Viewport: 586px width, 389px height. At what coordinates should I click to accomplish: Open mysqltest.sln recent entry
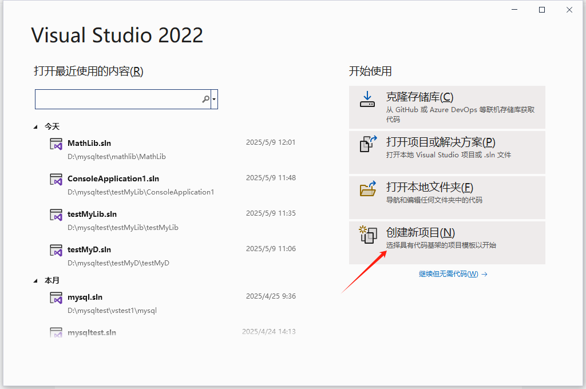tap(92, 332)
